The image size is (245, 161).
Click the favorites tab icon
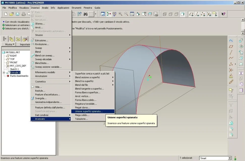[18, 39]
